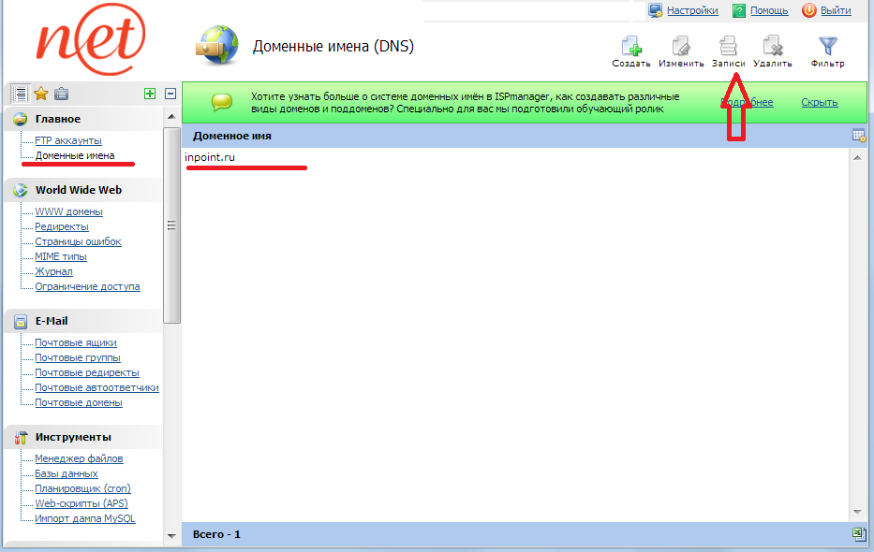Viewport: 874px width, 552px height.
Task: Click the briefcase icon in sidebar header
Action: pyautogui.click(x=61, y=94)
